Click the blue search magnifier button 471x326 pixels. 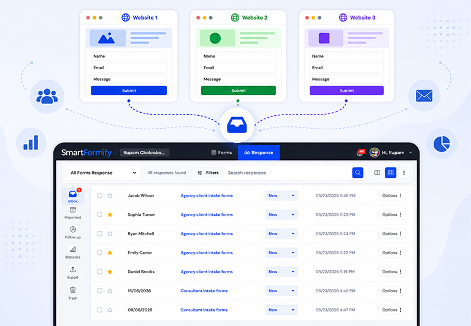(358, 173)
